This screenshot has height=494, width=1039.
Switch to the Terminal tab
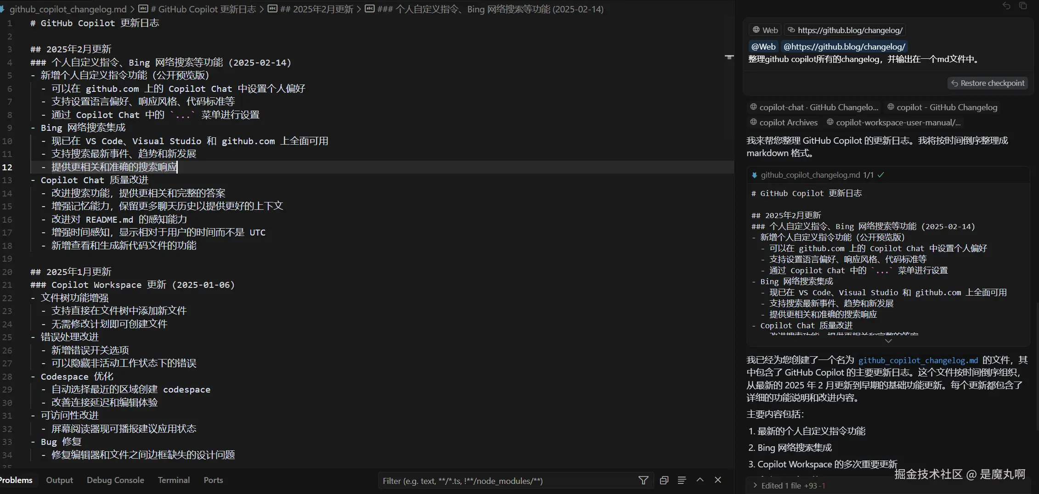[x=174, y=480]
